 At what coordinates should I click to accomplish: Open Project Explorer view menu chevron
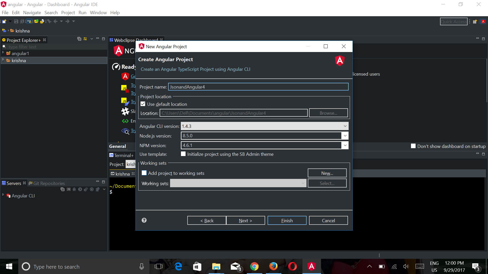tap(92, 39)
